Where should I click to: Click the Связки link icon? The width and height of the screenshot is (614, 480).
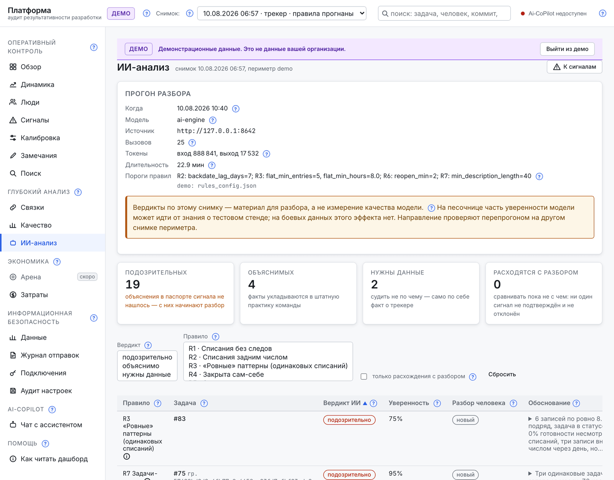tap(13, 207)
